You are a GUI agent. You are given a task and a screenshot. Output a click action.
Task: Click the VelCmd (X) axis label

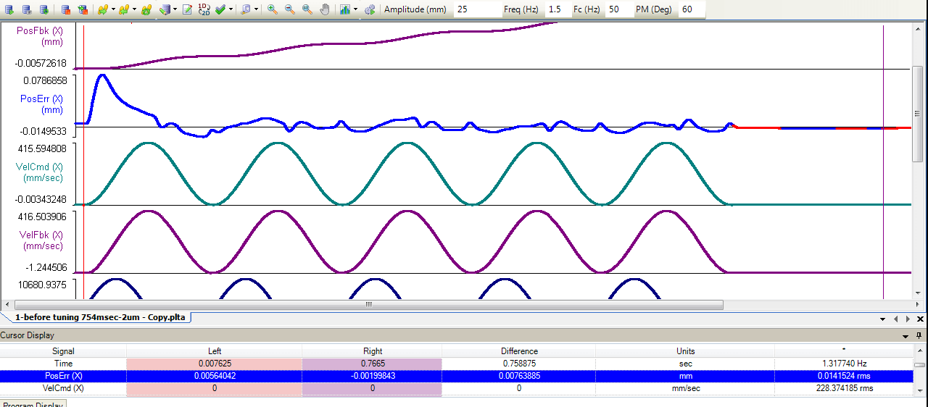pos(39,172)
